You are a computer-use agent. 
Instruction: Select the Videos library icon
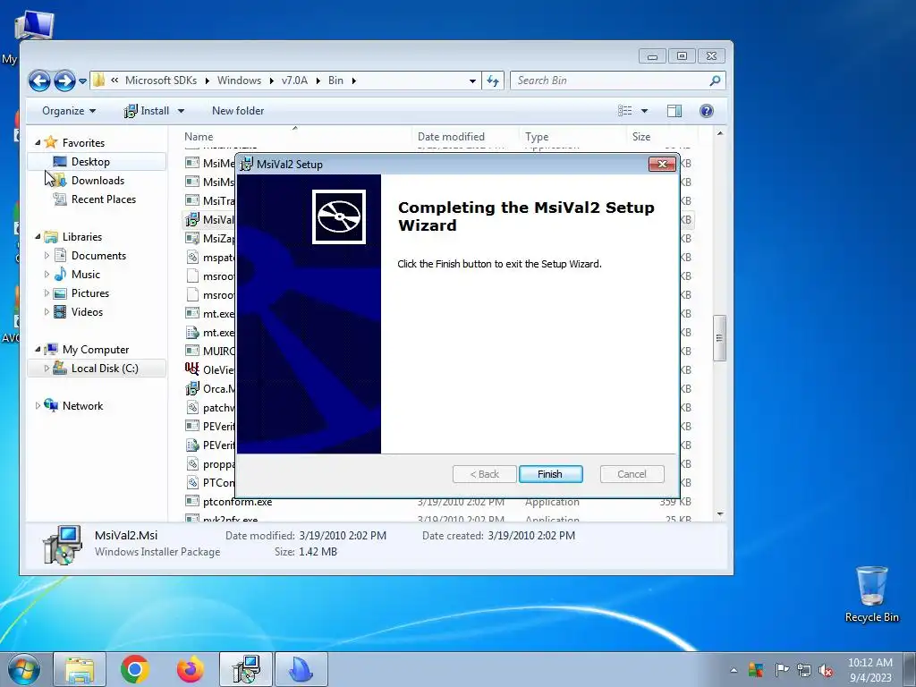click(60, 312)
